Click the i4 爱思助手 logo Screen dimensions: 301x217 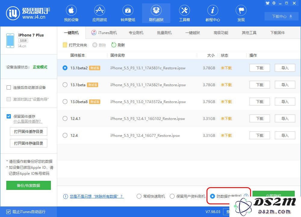[28, 13]
